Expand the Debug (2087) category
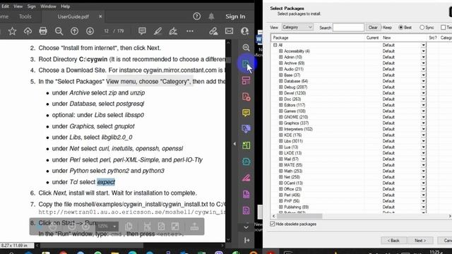Screen dimensions: 452x254 (281, 87)
